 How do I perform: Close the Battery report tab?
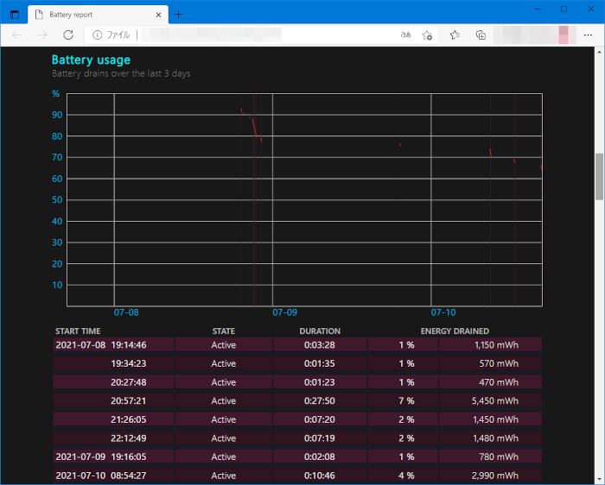pos(157,15)
